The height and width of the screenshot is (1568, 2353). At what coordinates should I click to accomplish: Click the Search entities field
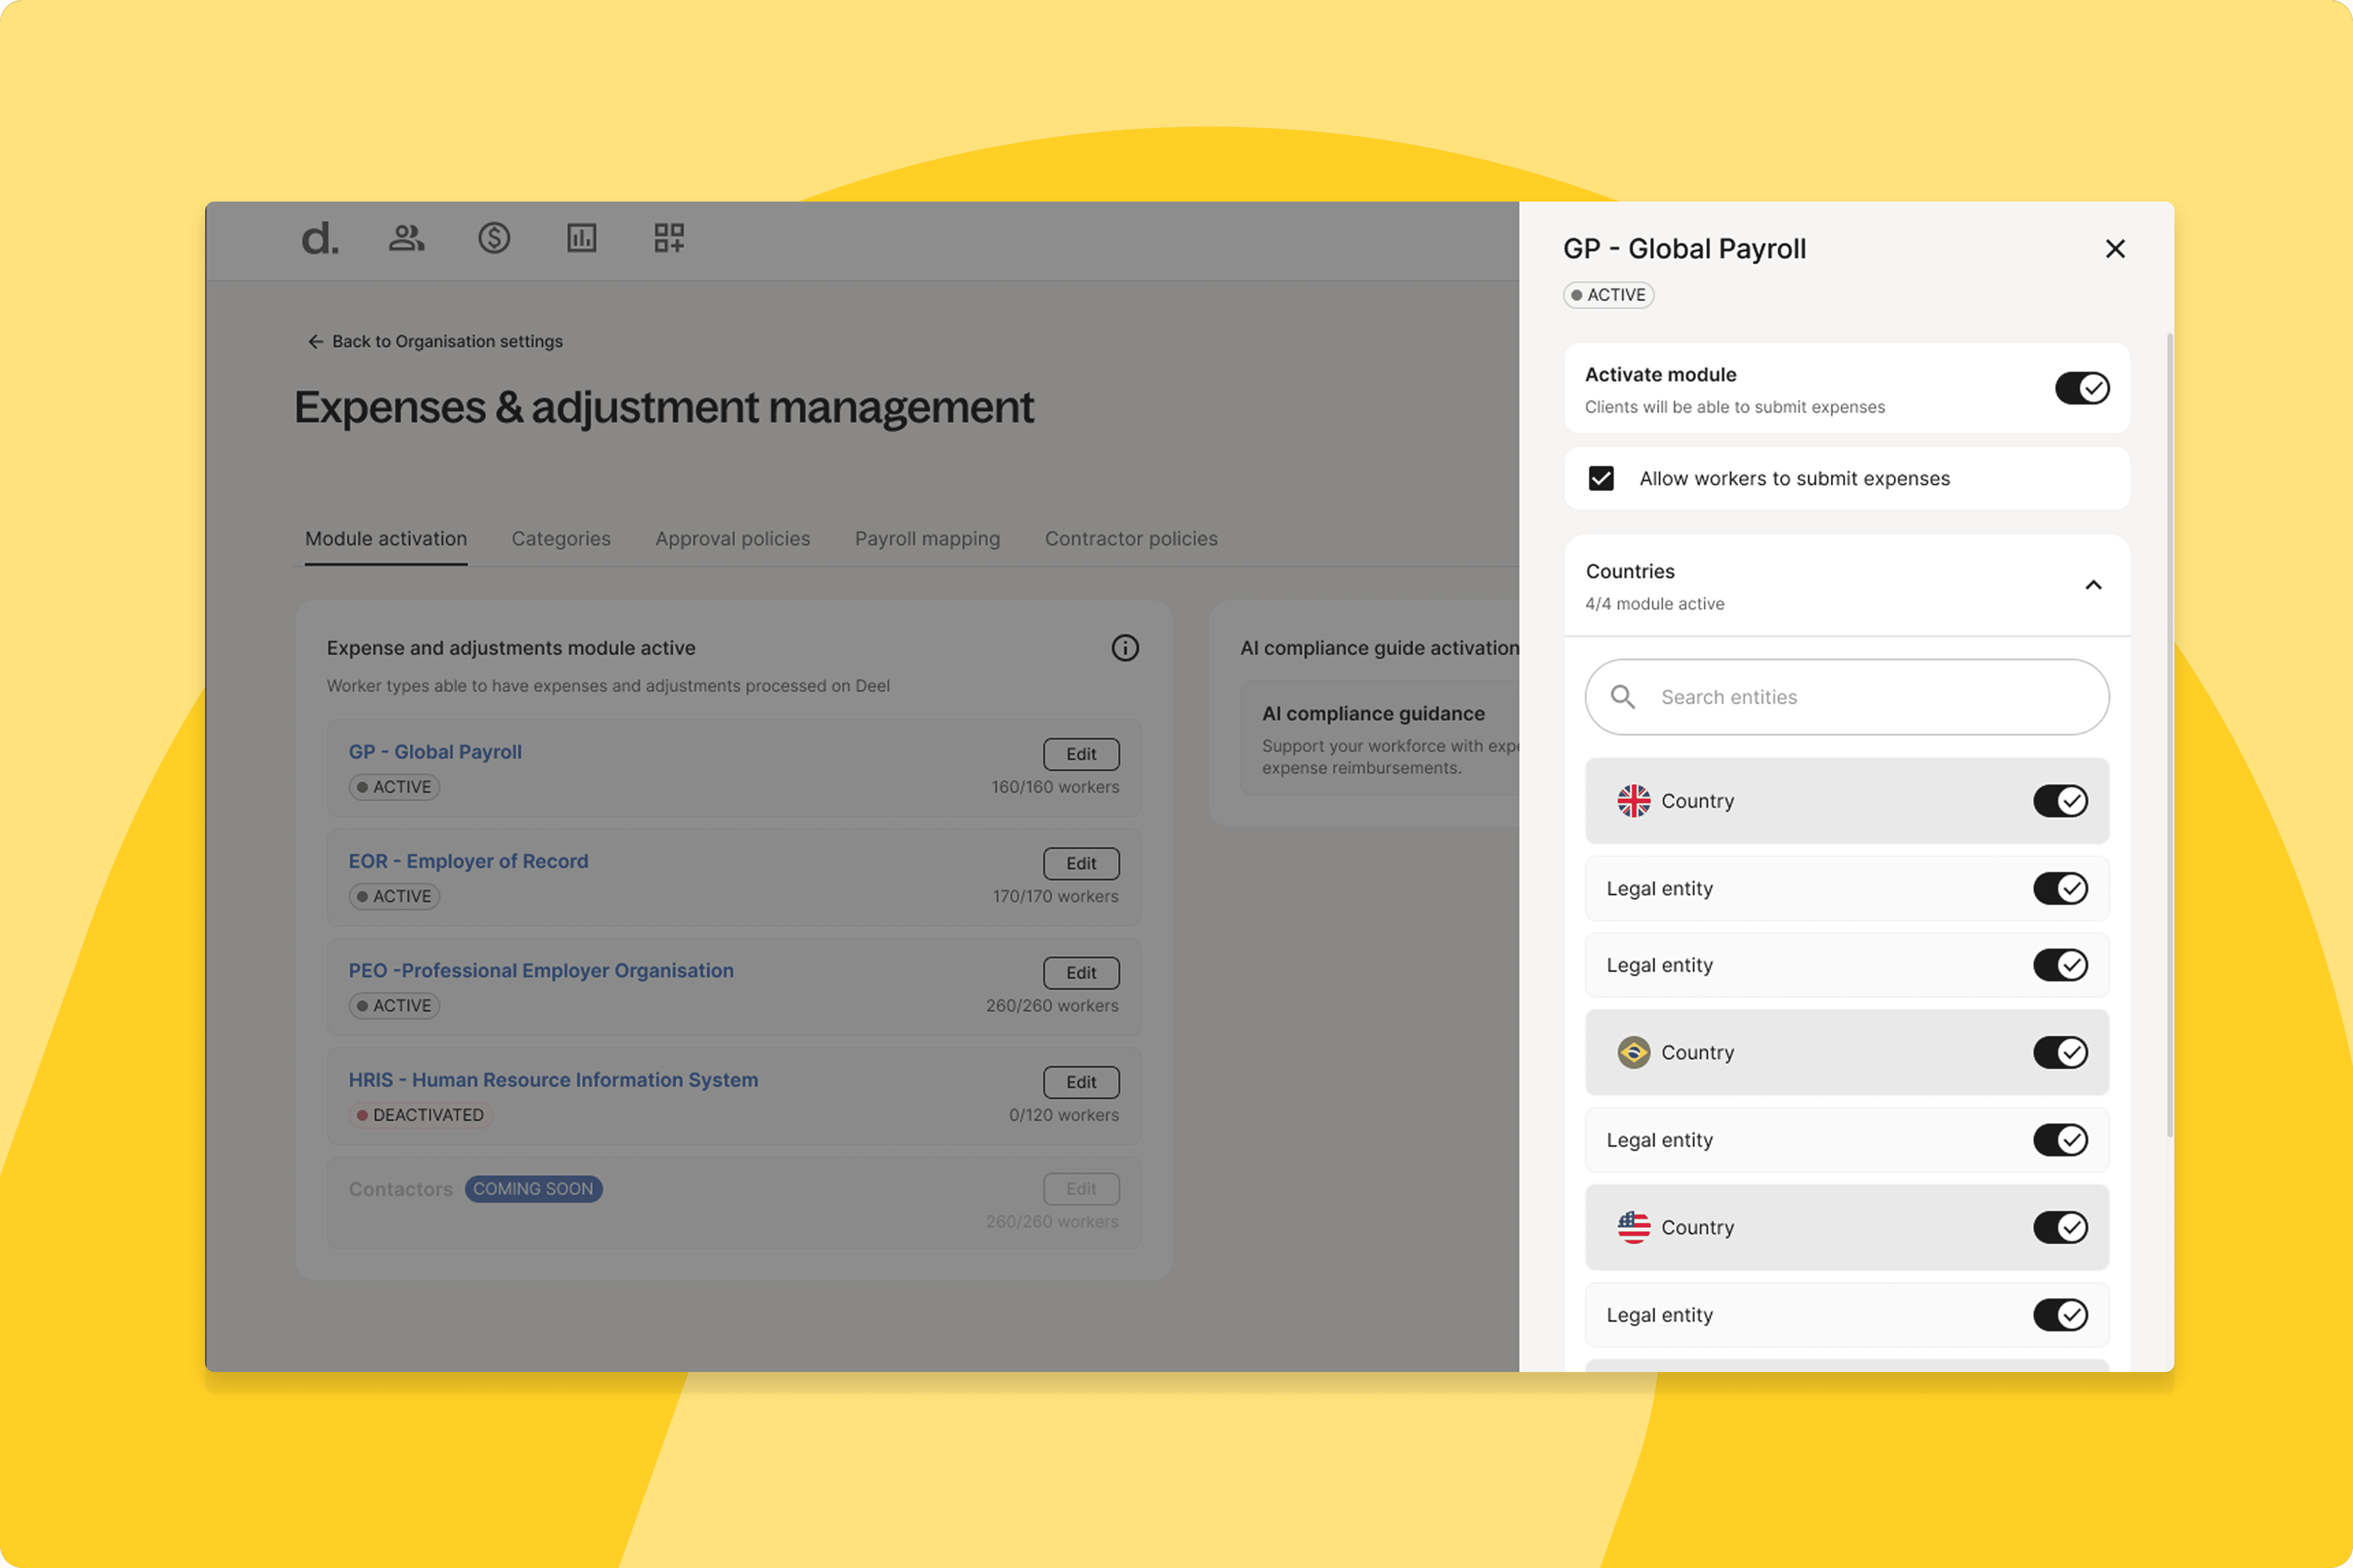1847,697
